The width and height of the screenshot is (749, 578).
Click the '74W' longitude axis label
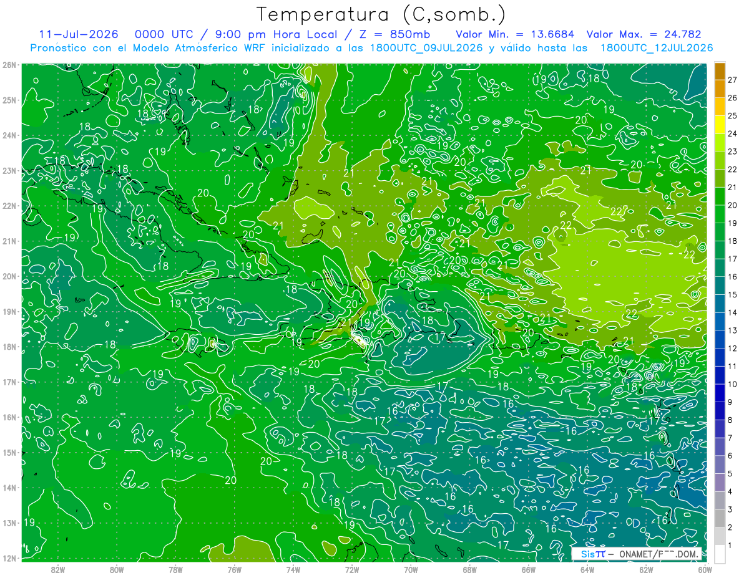point(293,569)
